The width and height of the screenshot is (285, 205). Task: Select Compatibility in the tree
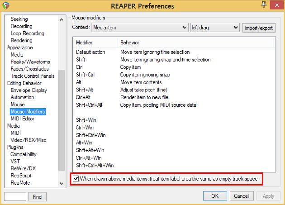click(x=24, y=154)
